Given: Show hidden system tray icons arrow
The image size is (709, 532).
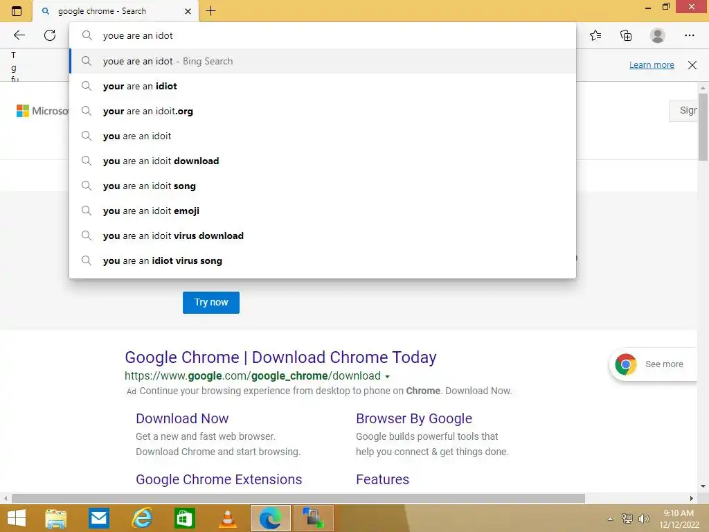Looking at the screenshot, I should (611, 519).
